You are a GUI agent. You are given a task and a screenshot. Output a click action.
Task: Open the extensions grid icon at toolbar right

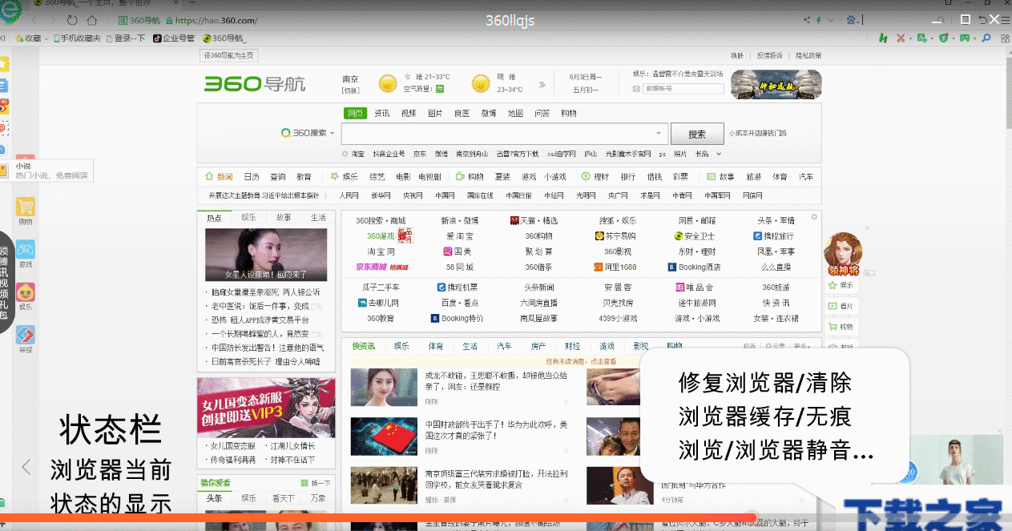click(x=1005, y=38)
